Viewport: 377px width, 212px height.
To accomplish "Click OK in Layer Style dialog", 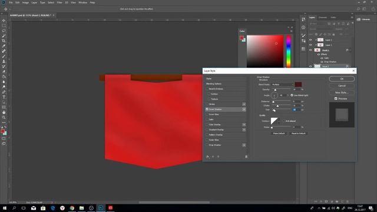I will (342, 79).
